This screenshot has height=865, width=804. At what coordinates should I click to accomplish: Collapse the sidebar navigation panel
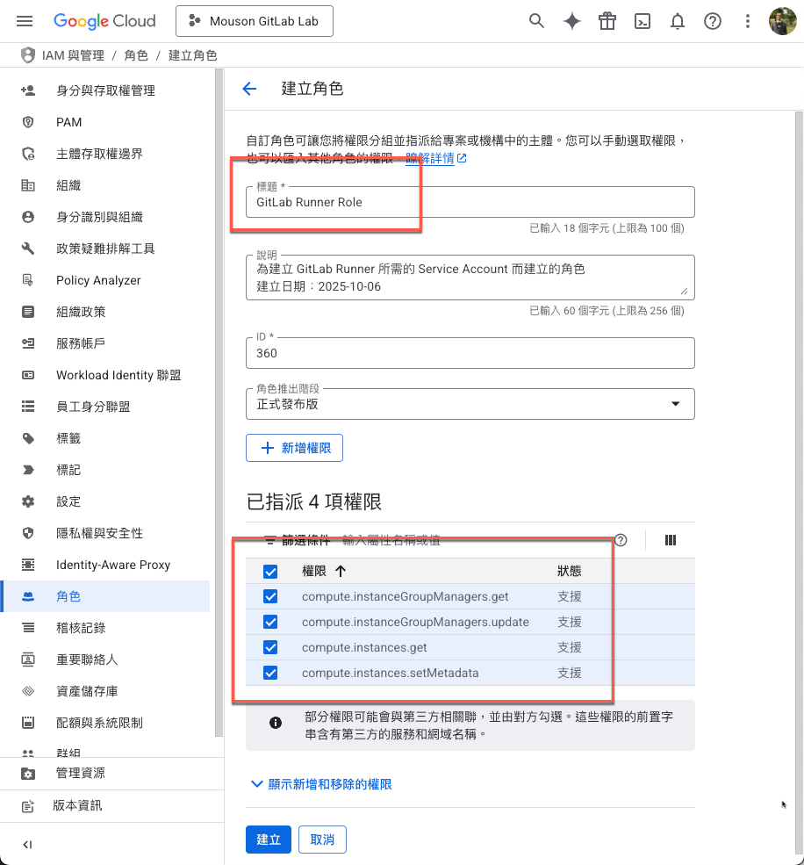pos(27,845)
